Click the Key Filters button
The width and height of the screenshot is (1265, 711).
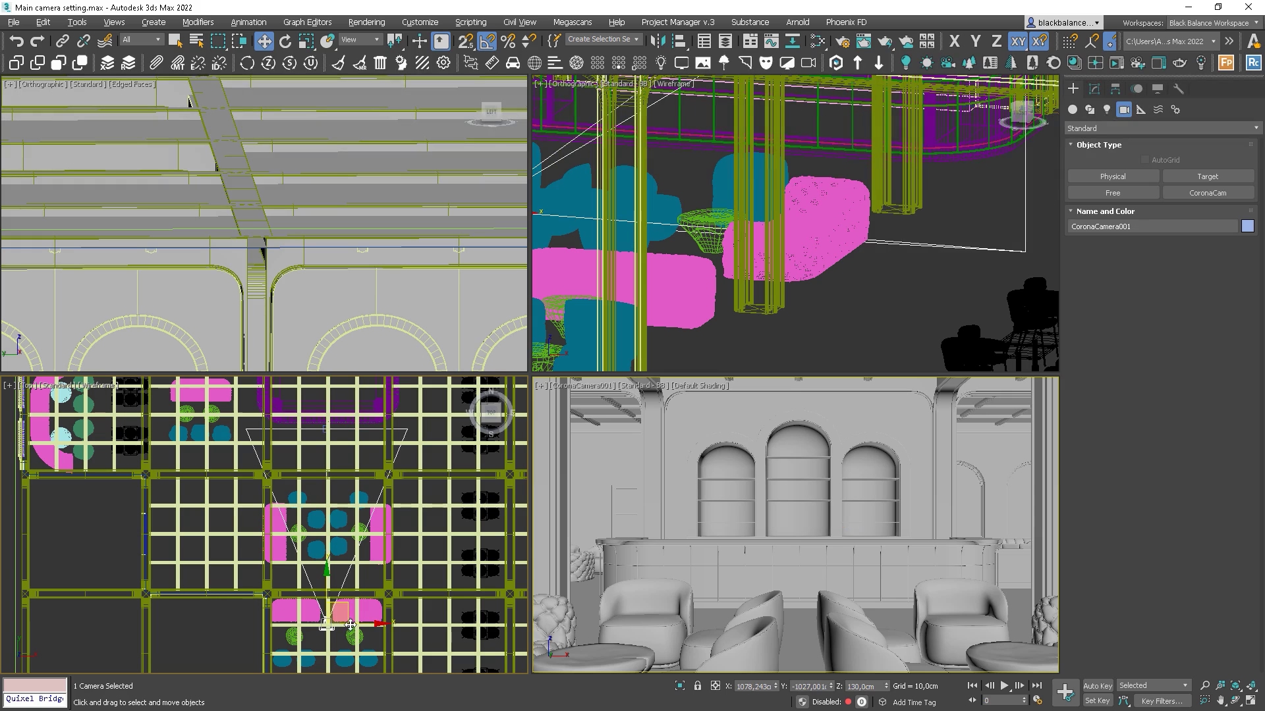1162,701
